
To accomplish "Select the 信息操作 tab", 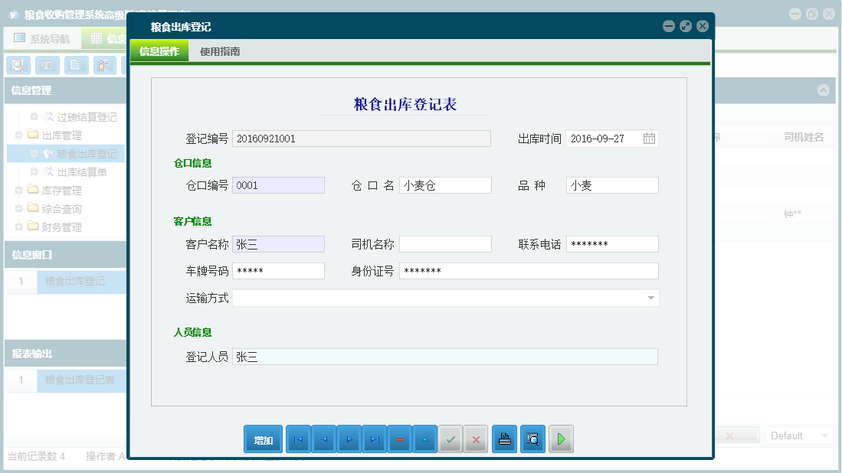I will click(159, 52).
